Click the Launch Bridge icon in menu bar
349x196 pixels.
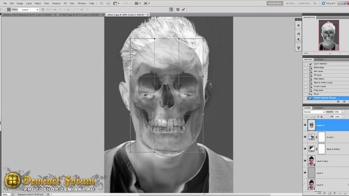[101, 3]
